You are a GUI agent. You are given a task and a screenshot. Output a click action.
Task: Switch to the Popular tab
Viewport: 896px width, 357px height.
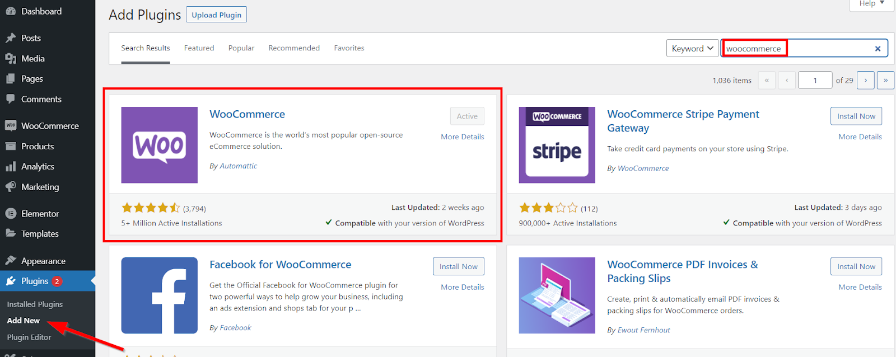[241, 48]
